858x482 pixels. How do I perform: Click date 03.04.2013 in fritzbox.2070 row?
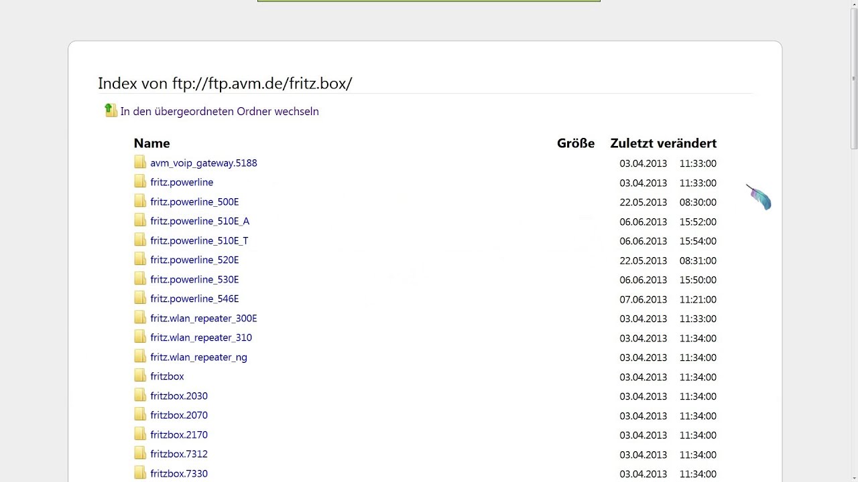tap(643, 416)
